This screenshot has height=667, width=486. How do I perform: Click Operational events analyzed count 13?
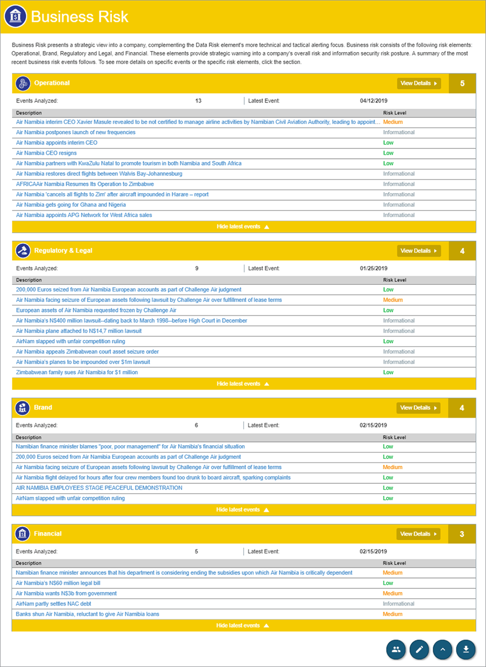coord(198,101)
